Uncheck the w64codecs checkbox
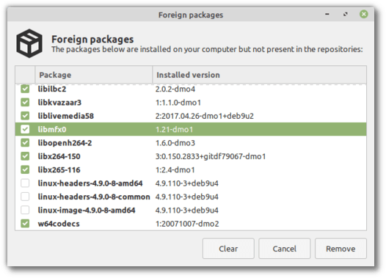The image size is (386, 278). click(x=25, y=224)
